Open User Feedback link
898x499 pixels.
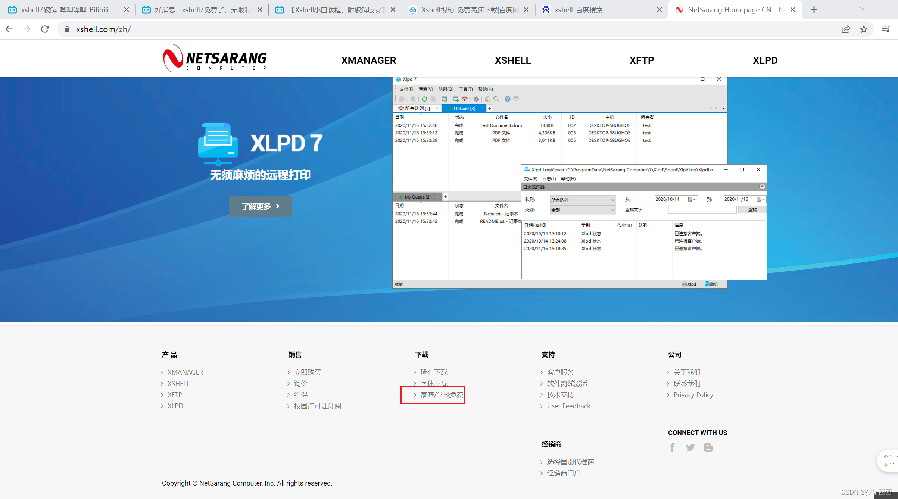[568, 406]
